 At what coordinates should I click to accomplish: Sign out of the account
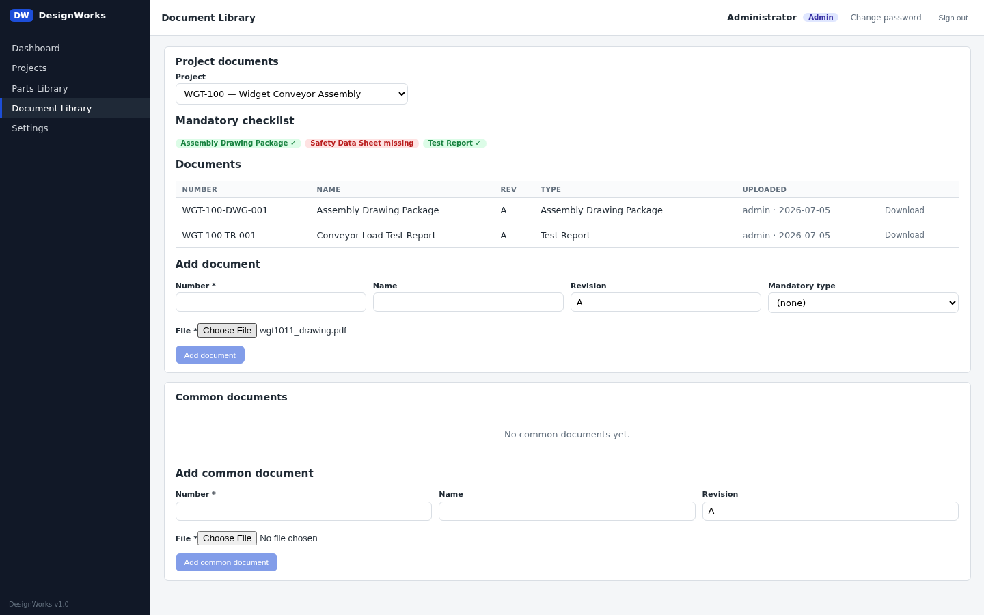953,18
